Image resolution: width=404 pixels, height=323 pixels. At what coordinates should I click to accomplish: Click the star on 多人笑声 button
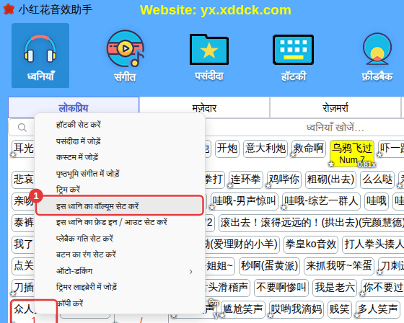(357, 315)
